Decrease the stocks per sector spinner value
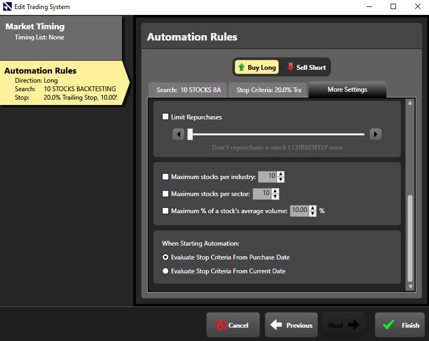This screenshot has height=341, width=429. 276,197
